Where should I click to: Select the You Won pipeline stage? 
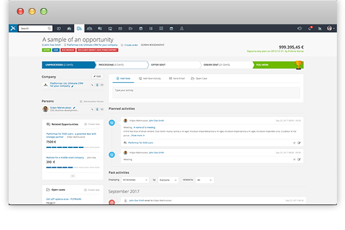point(278,65)
